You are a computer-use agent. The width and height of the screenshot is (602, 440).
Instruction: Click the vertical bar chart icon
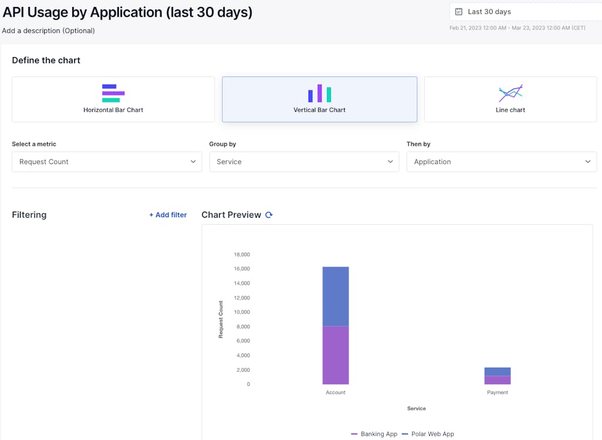click(319, 93)
